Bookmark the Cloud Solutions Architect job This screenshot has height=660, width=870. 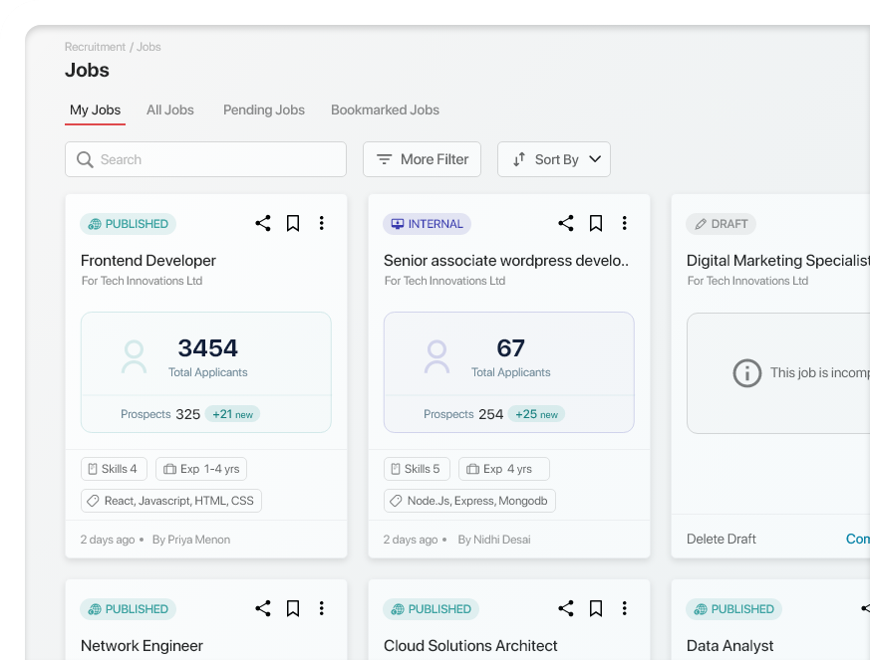coord(596,608)
